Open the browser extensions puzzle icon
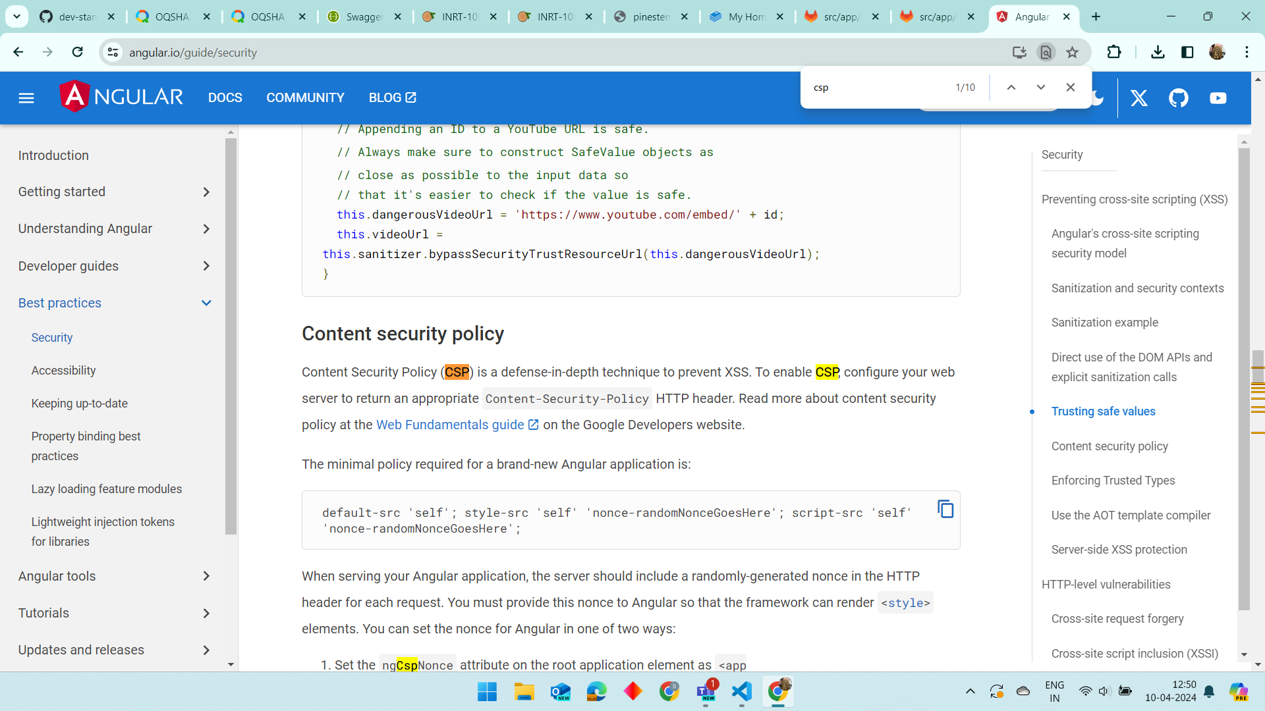Image resolution: width=1265 pixels, height=711 pixels. click(x=1114, y=52)
